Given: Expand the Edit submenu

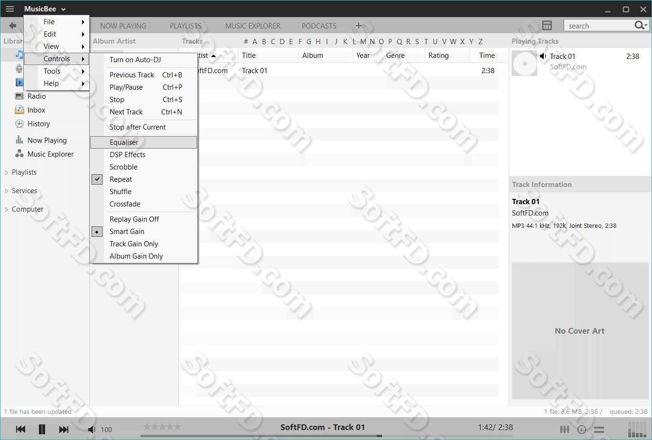Looking at the screenshot, I should point(56,34).
